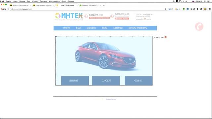This screenshot has width=212, height=119.
Task: Reload the page with the refresh icon
Action: click(166, 9)
